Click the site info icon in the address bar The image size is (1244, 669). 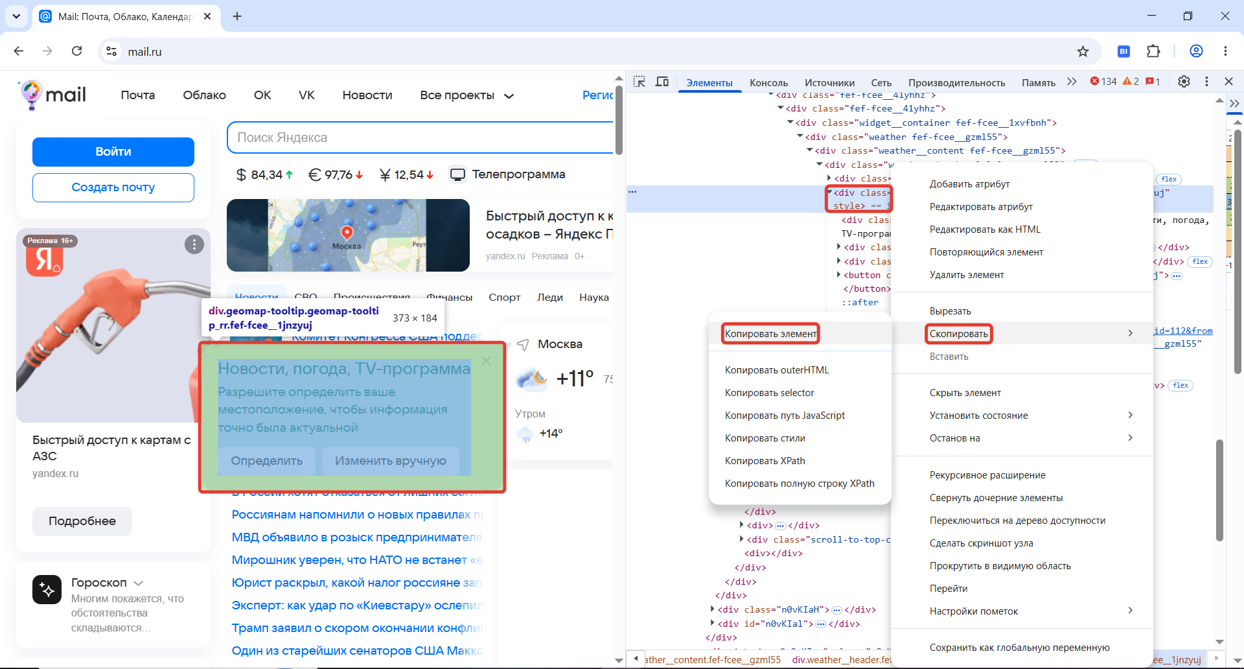111,51
